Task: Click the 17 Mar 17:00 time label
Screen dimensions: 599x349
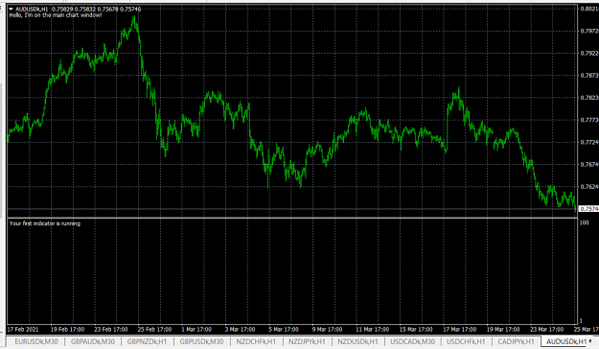Action: pos(460,329)
